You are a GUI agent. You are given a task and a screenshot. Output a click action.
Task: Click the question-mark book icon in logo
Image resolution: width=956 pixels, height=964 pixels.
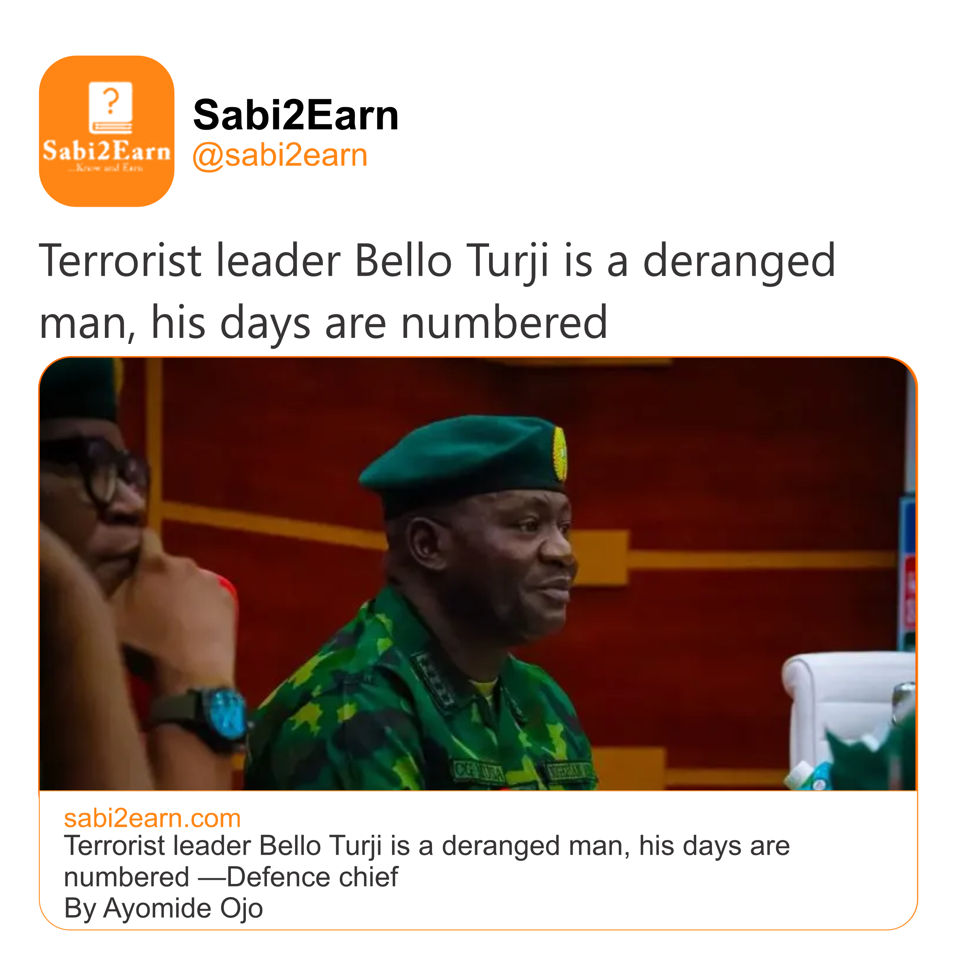click(x=110, y=107)
